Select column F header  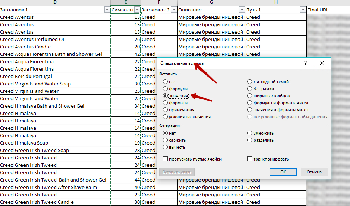coord(159,3)
